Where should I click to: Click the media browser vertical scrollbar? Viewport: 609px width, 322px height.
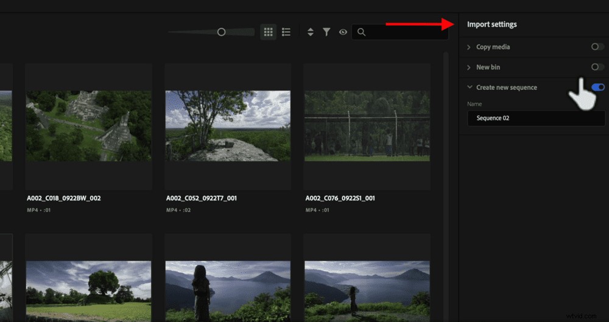446,186
